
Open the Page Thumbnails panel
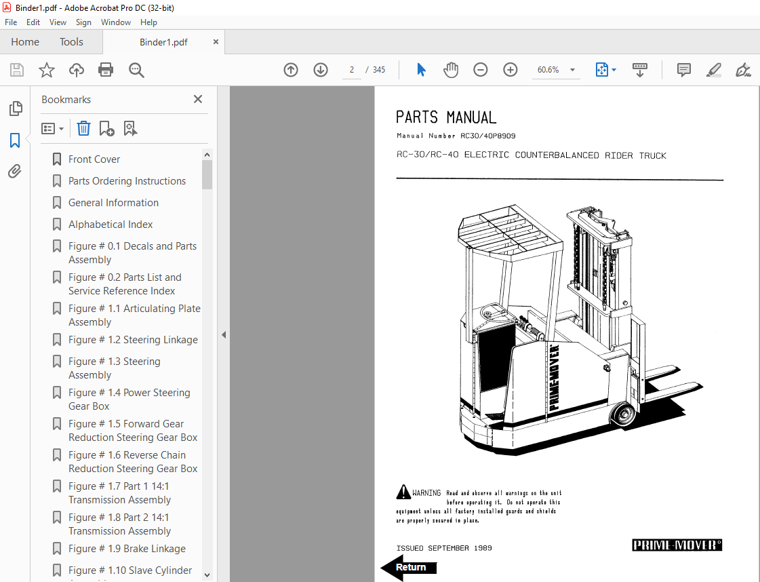16,109
